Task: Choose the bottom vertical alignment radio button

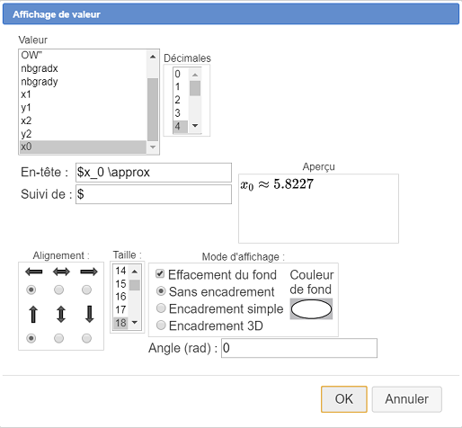Action: point(86,338)
